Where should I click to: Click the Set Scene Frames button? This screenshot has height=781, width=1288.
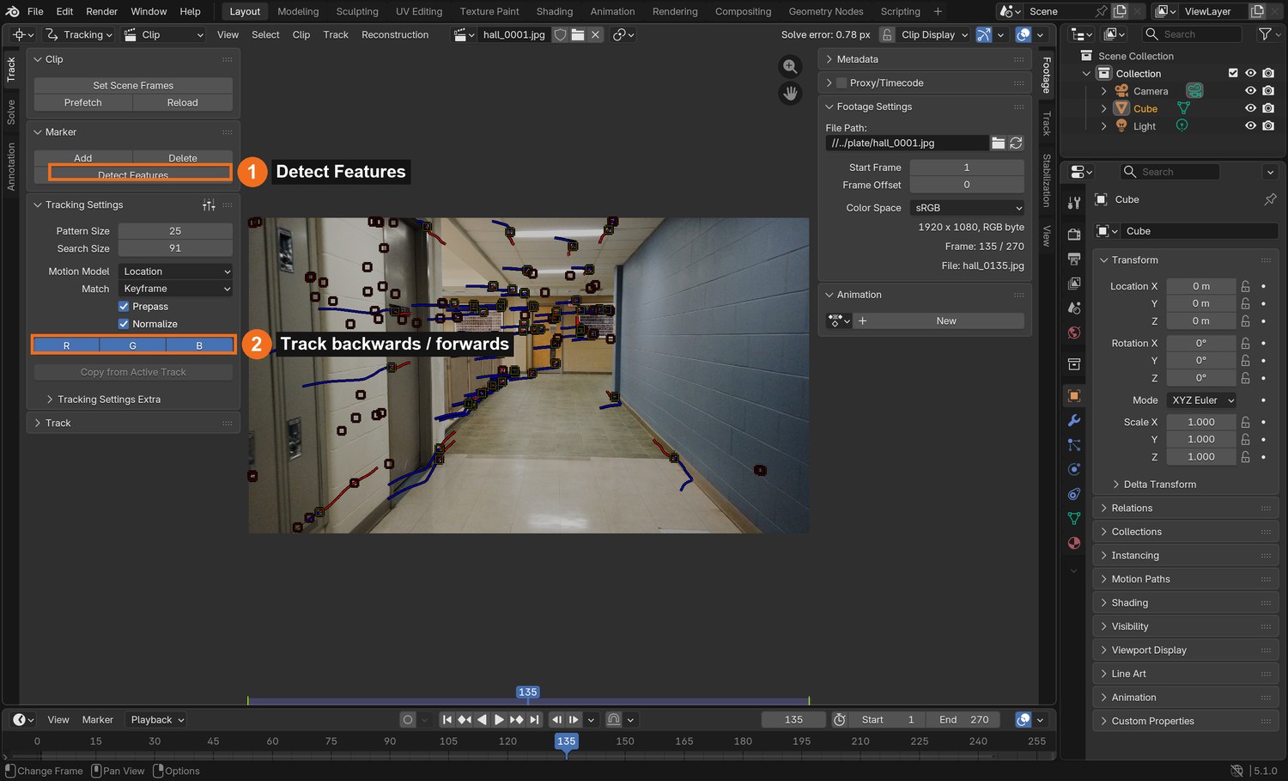point(133,85)
